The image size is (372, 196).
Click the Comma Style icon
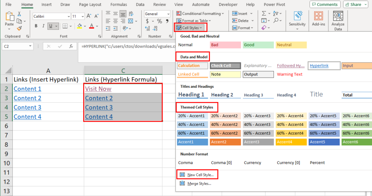(x=167, y=21)
